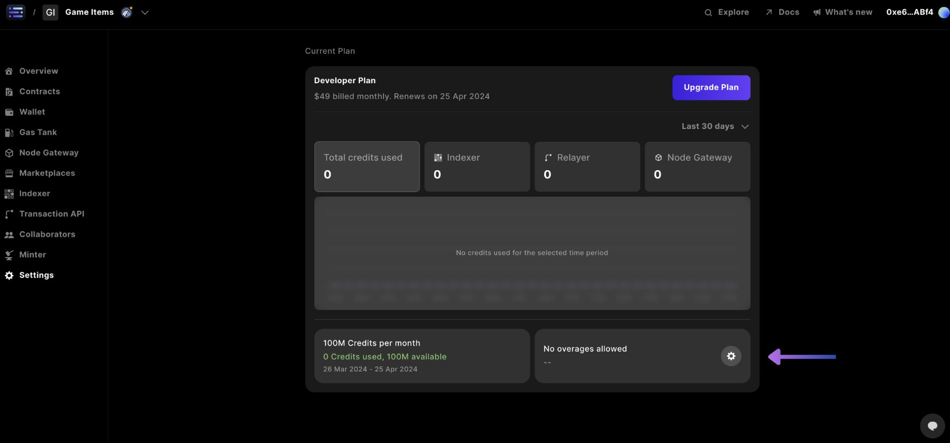The image size is (950, 443).
Task: Click the Indexer card grid icon
Action: pyautogui.click(x=438, y=158)
